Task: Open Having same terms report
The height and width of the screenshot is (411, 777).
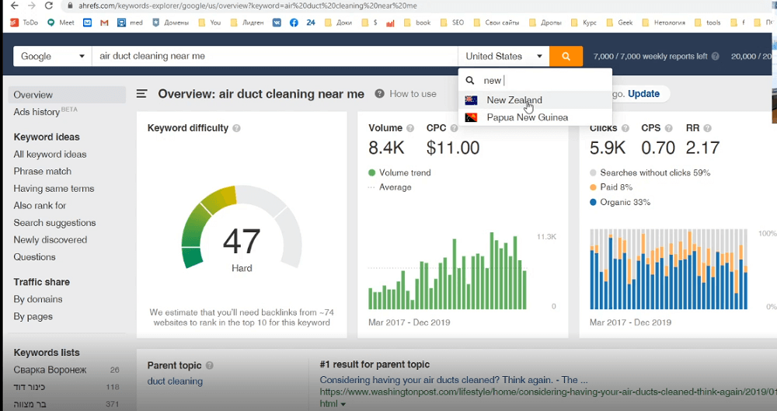Action: [54, 188]
